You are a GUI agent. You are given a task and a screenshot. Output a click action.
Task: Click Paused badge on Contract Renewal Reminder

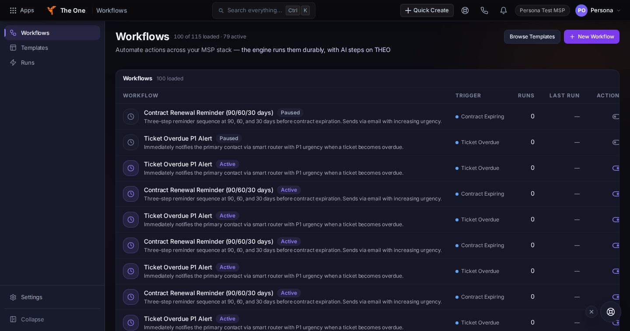pyautogui.click(x=290, y=113)
